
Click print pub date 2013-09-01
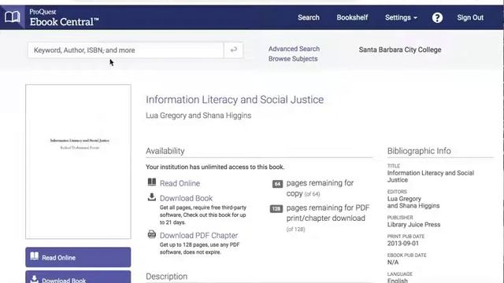403,243
